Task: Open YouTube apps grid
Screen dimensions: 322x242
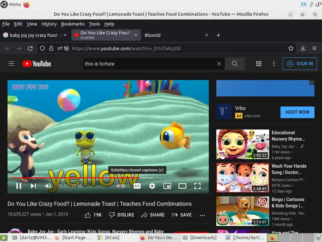Action: tap(259, 64)
